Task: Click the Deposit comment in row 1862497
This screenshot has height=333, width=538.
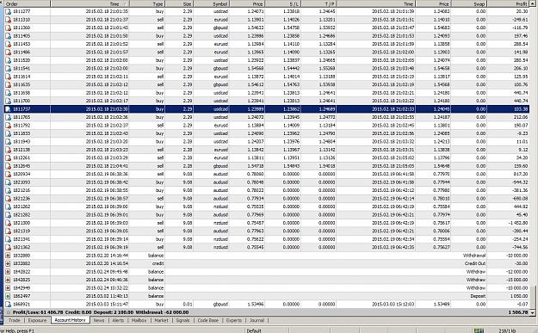Action: click(x=478, y=296)
